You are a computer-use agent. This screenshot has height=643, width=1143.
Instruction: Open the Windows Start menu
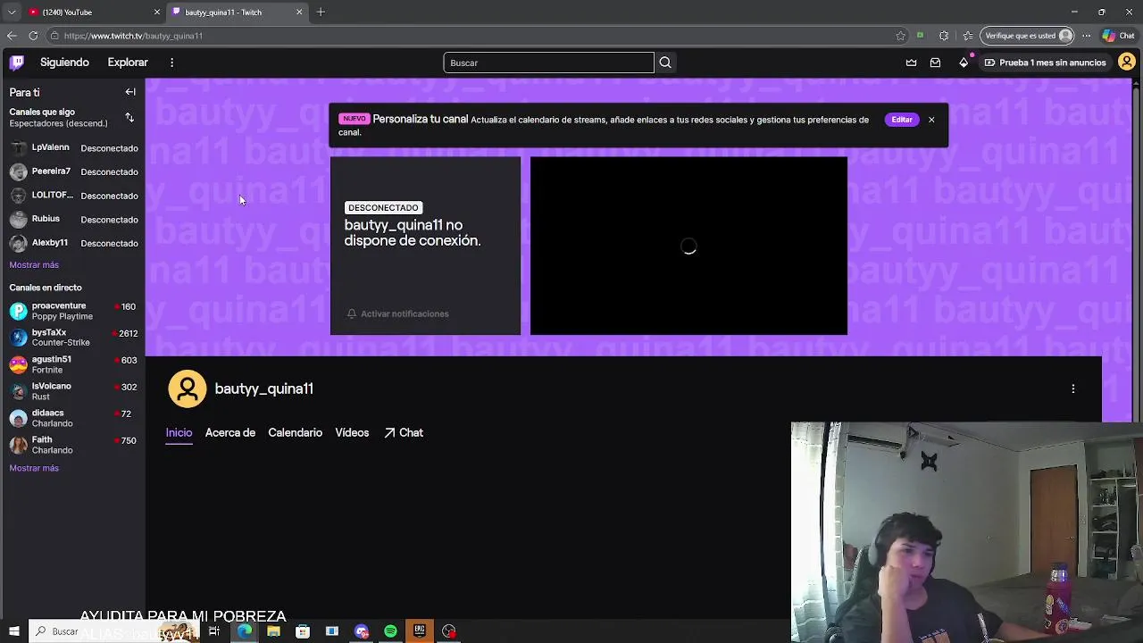tap(13, 631)
